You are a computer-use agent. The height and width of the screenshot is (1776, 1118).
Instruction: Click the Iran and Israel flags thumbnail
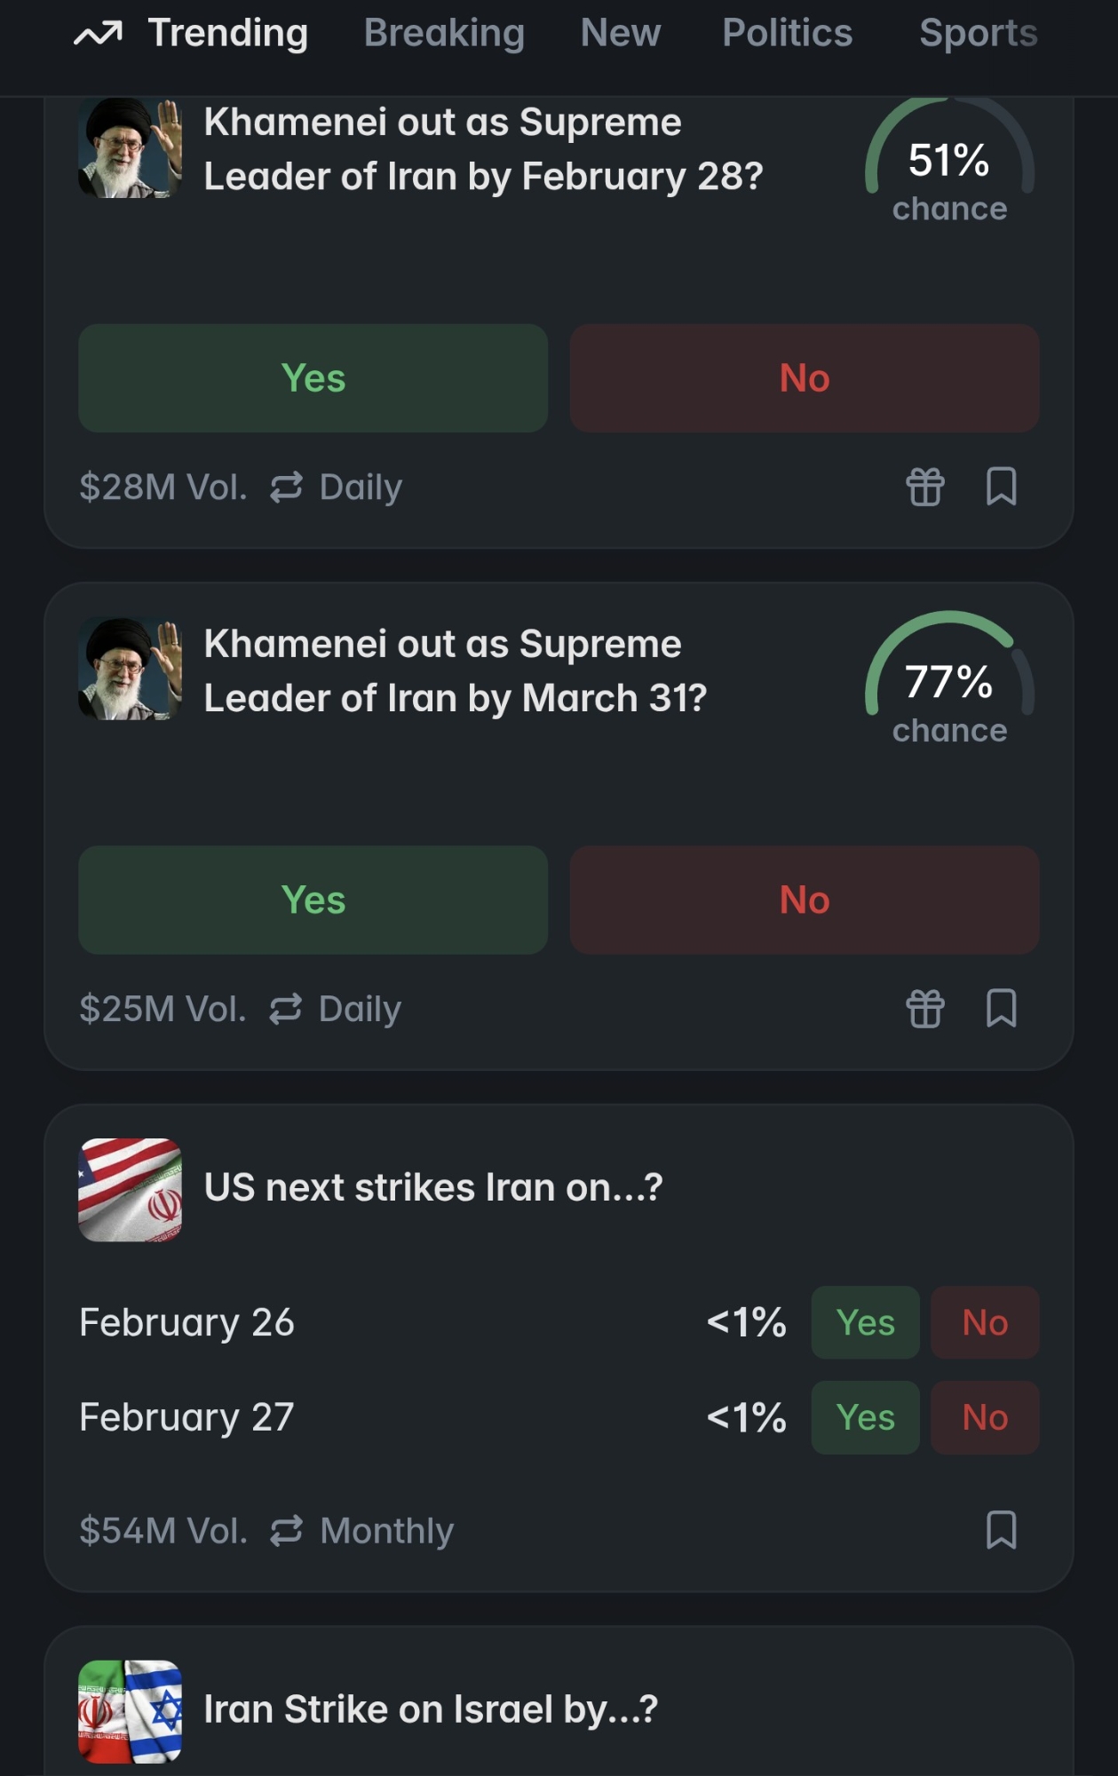[131, 1711]
